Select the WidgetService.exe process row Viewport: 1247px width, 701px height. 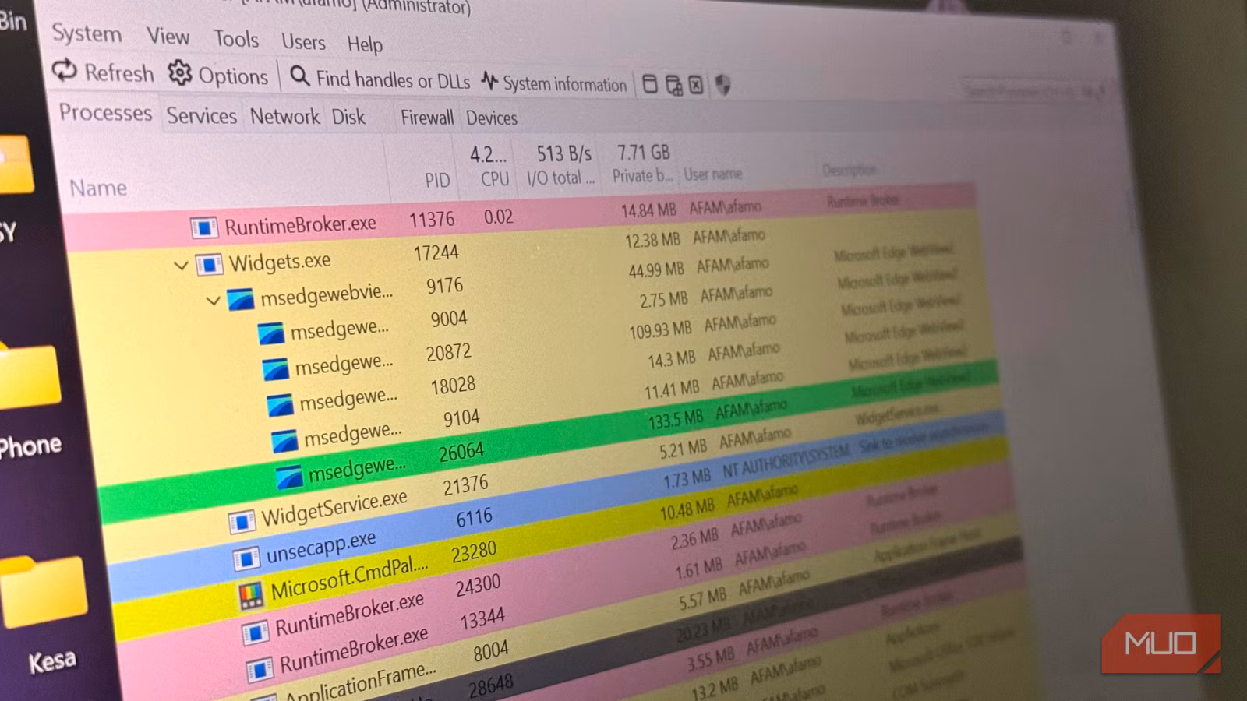click(552, 474)
